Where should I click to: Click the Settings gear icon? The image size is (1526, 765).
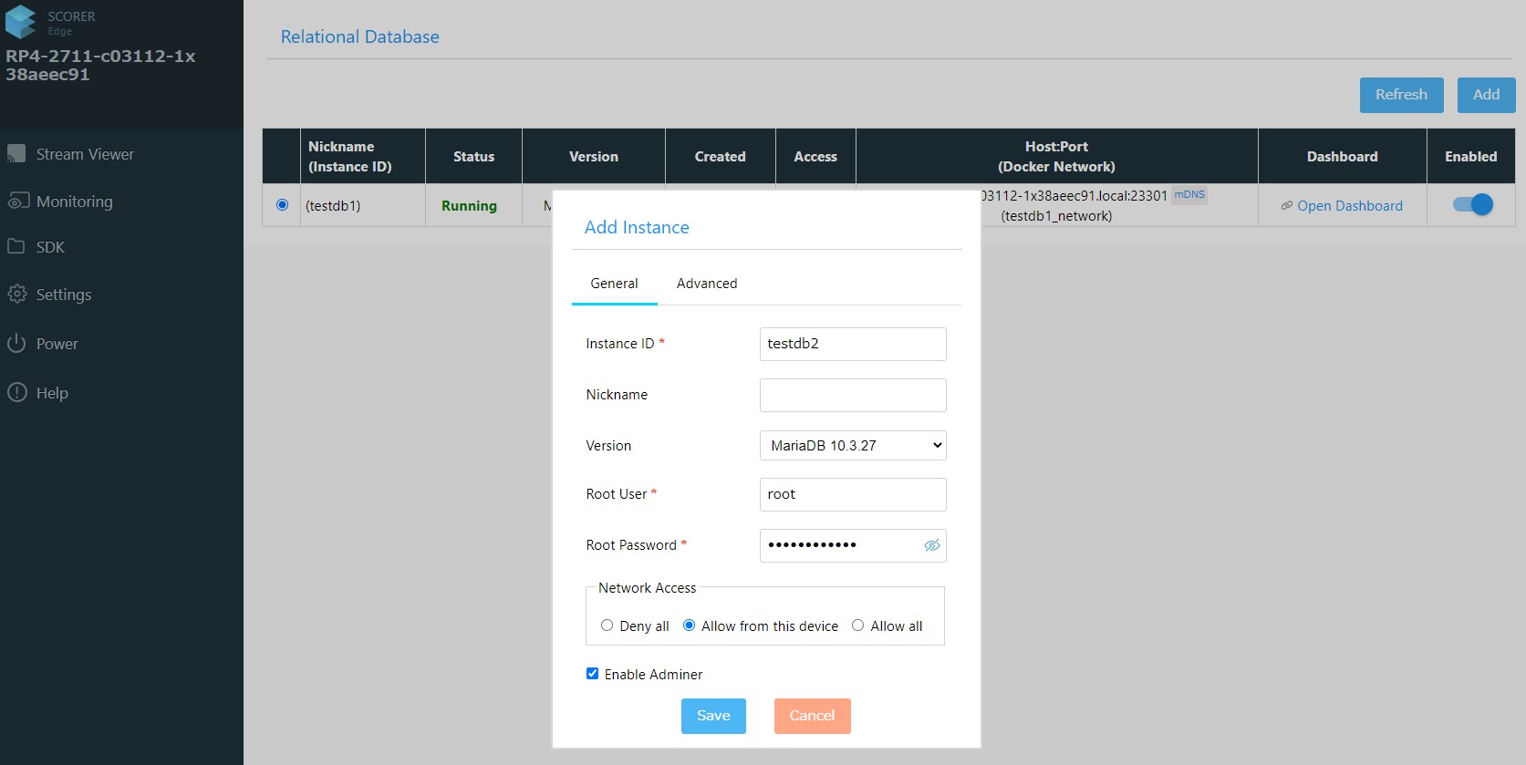click(17, 294)
